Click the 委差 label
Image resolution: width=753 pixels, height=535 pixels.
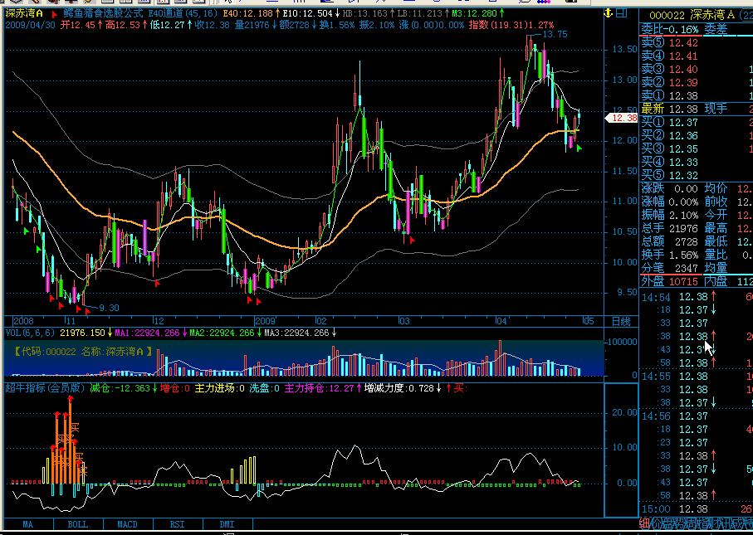(x=716, y=30)
